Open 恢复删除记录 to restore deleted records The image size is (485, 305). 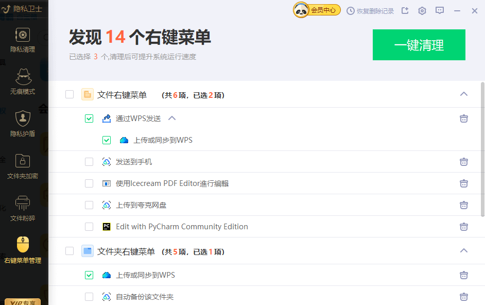(369, 10)
